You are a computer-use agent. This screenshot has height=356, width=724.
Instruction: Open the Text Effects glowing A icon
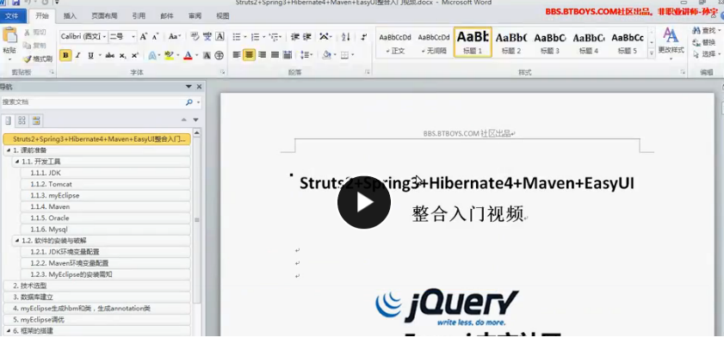tap(152, 55)
